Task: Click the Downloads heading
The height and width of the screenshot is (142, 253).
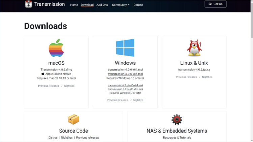Action: click(x=46, y=26)
